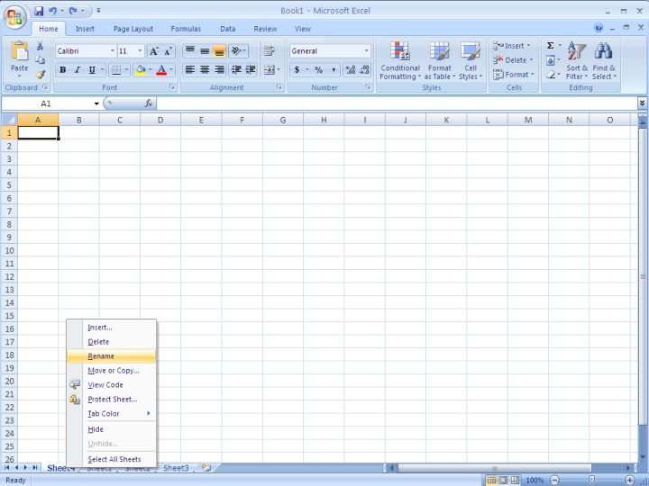
Task: Toggle Italic formatting
Action: click(77, 70)
